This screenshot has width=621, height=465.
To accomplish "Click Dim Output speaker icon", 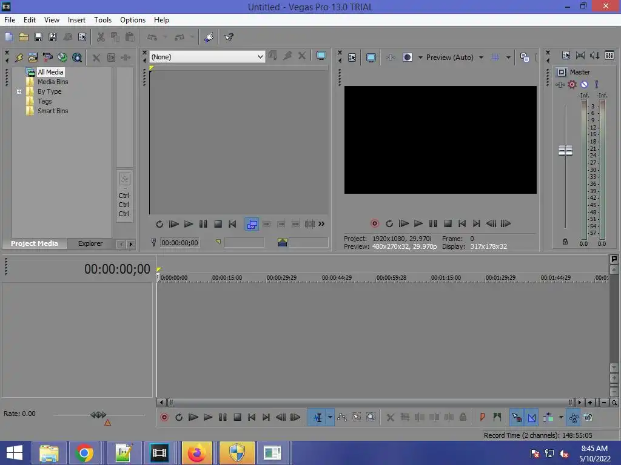I will tap(594, 56).
